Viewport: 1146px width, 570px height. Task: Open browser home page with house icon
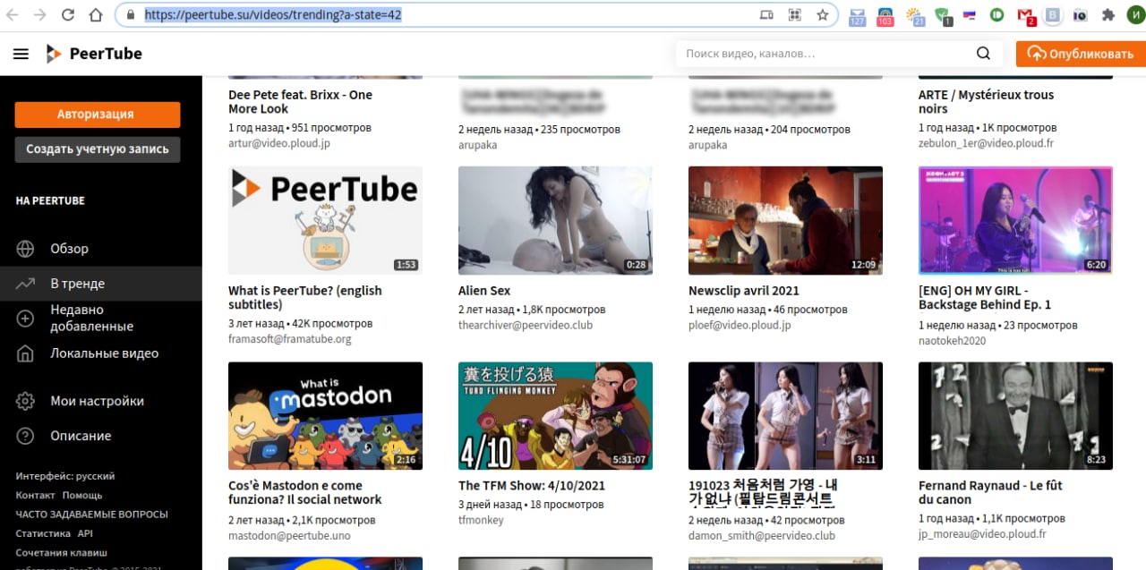tap(96, 15)
